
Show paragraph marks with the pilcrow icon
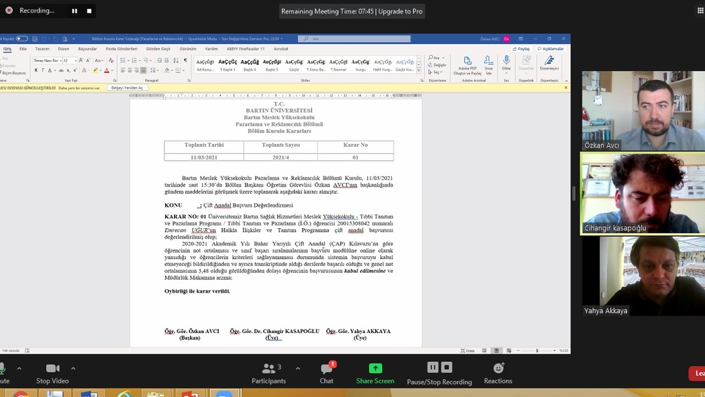(x=185, y=61)
